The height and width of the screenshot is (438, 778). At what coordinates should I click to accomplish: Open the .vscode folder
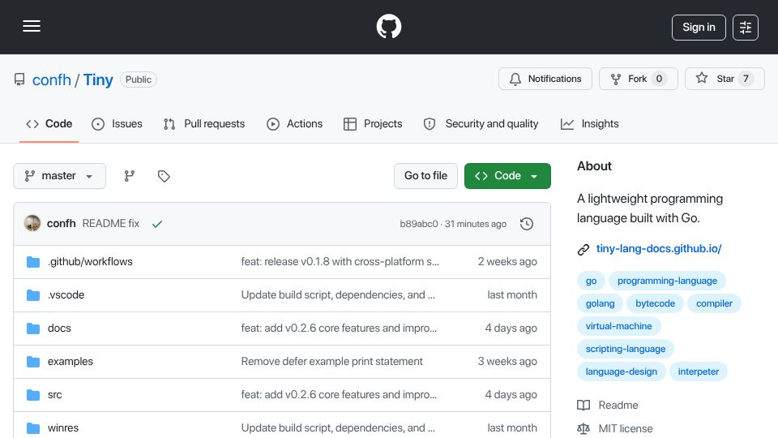(x=66, y=295)
